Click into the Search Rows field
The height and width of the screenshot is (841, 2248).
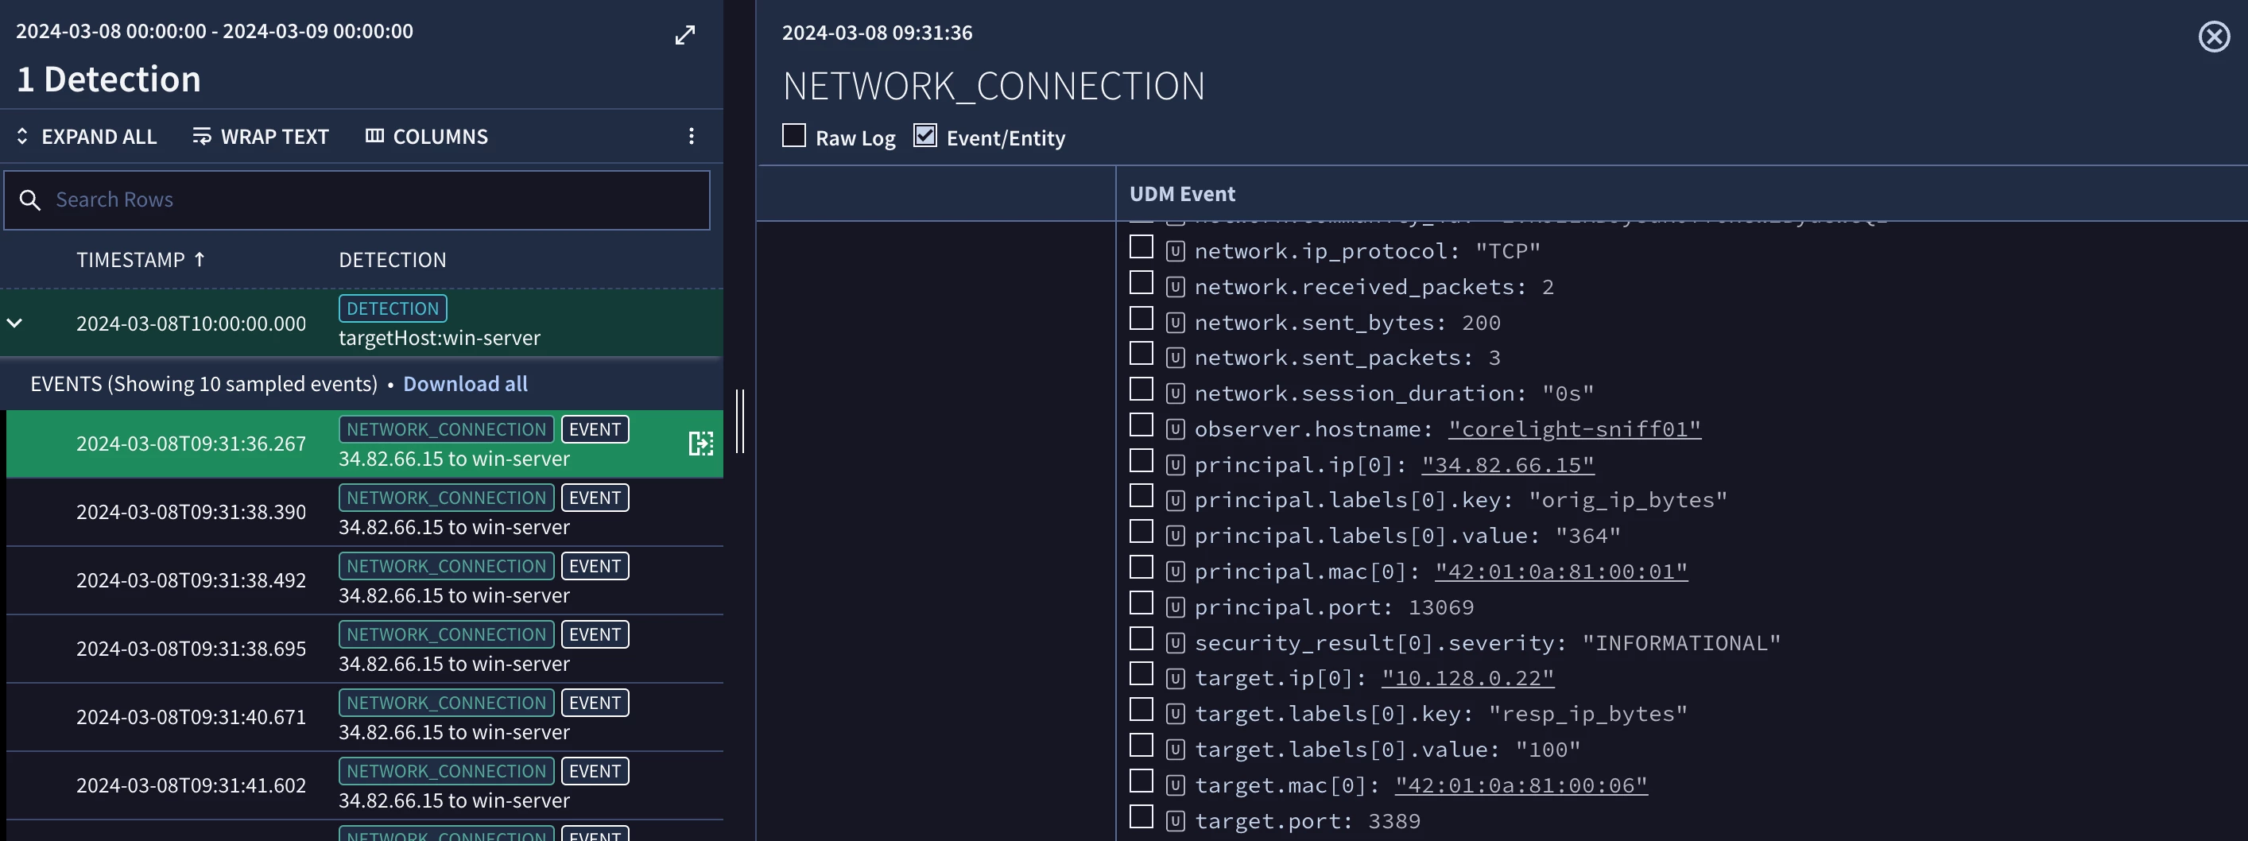[x=357, y=200]
